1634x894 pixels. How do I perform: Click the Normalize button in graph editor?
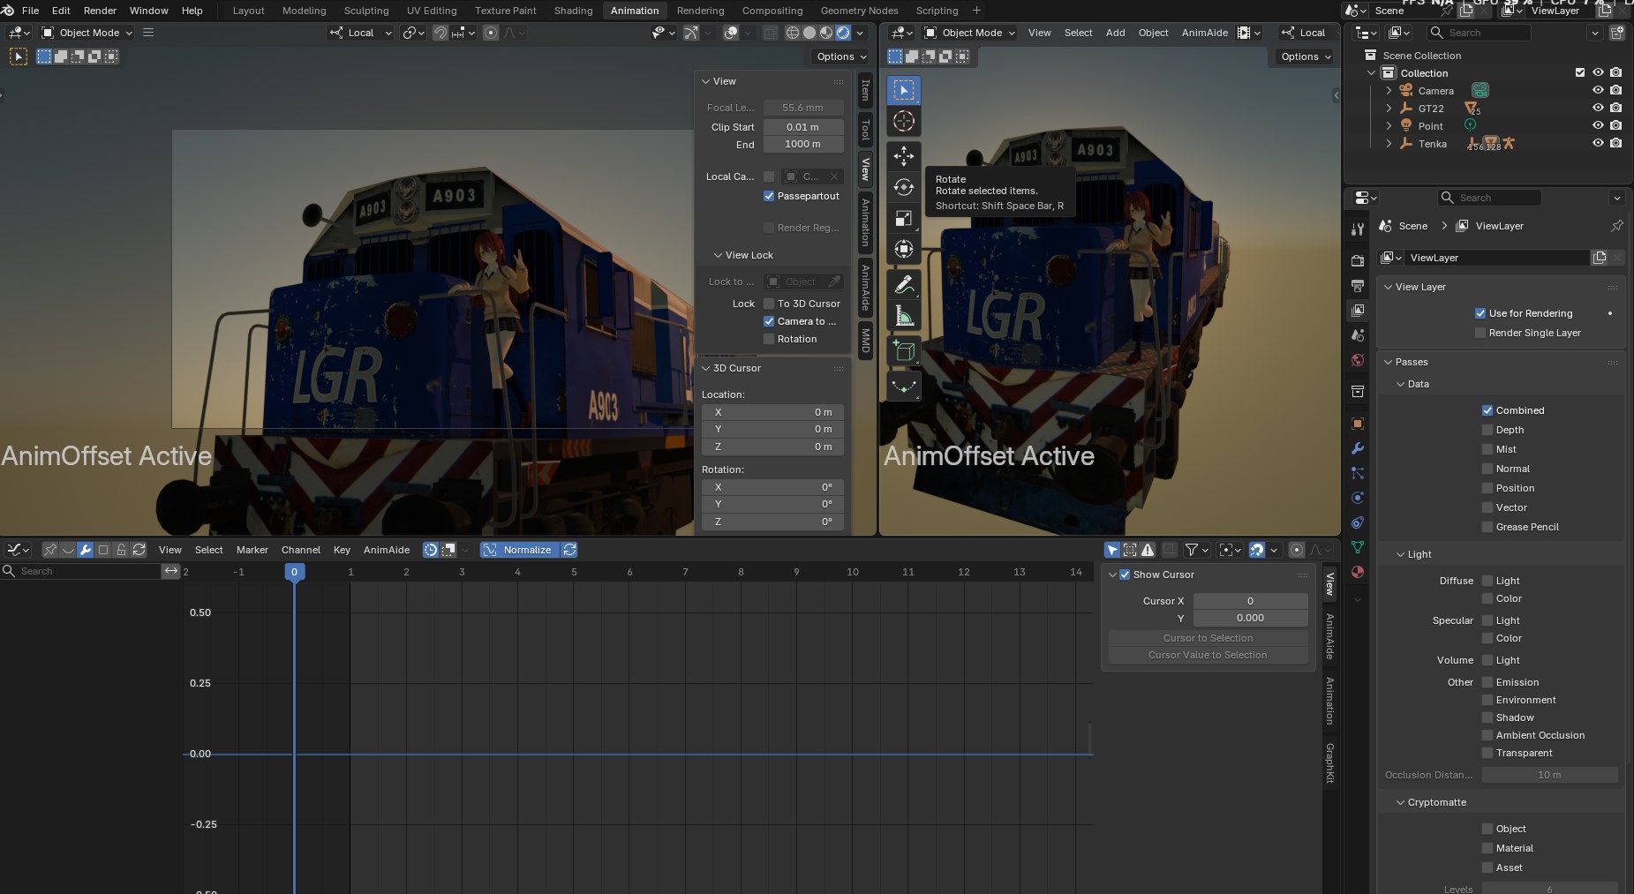tap(518, 550)
